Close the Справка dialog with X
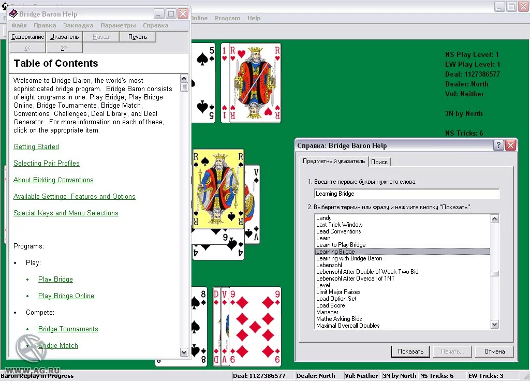Image resolution: width=530 pixels, height=381 pixels. (511, 145)
